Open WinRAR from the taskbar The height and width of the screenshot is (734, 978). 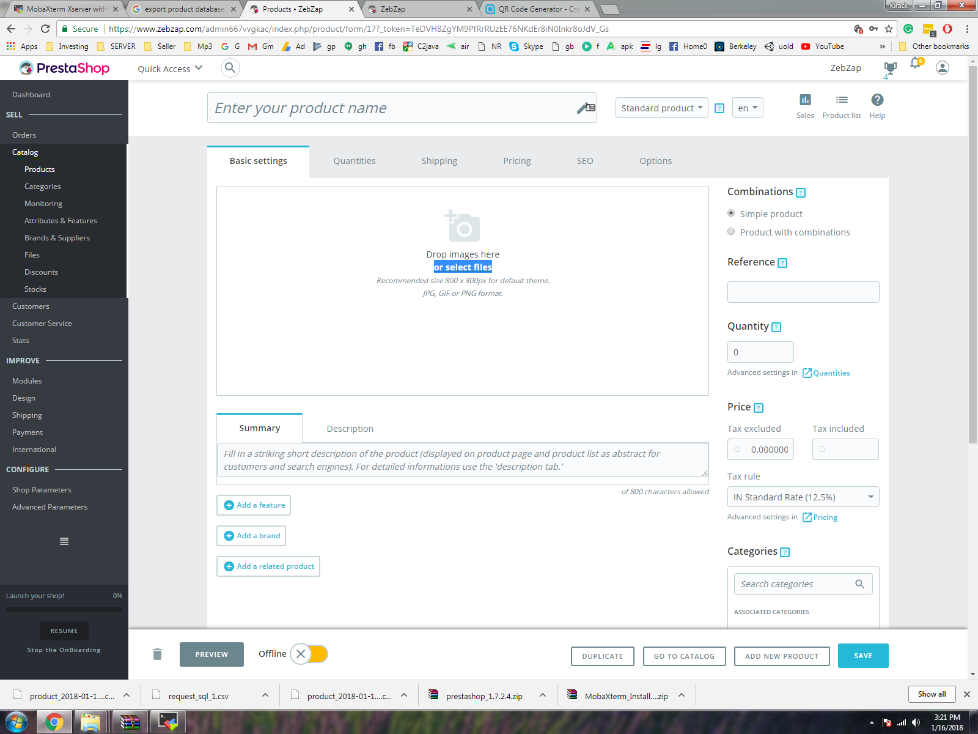(x=130, y=722)
